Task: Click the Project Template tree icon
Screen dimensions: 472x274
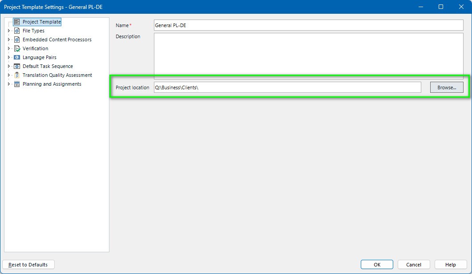Action: [17, 22]
